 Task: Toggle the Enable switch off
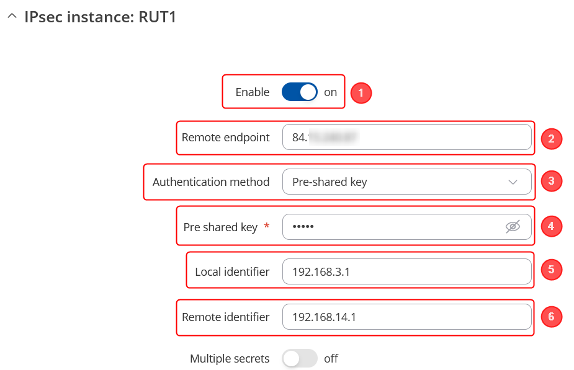point(299,92)
